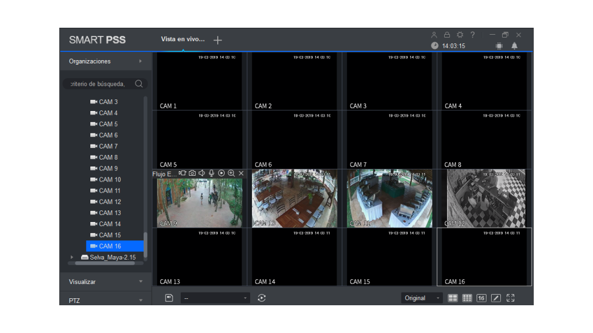Select the CAM 10 restaurant video tile
Screen dimensions: 593x333
[x=294, y=198]
